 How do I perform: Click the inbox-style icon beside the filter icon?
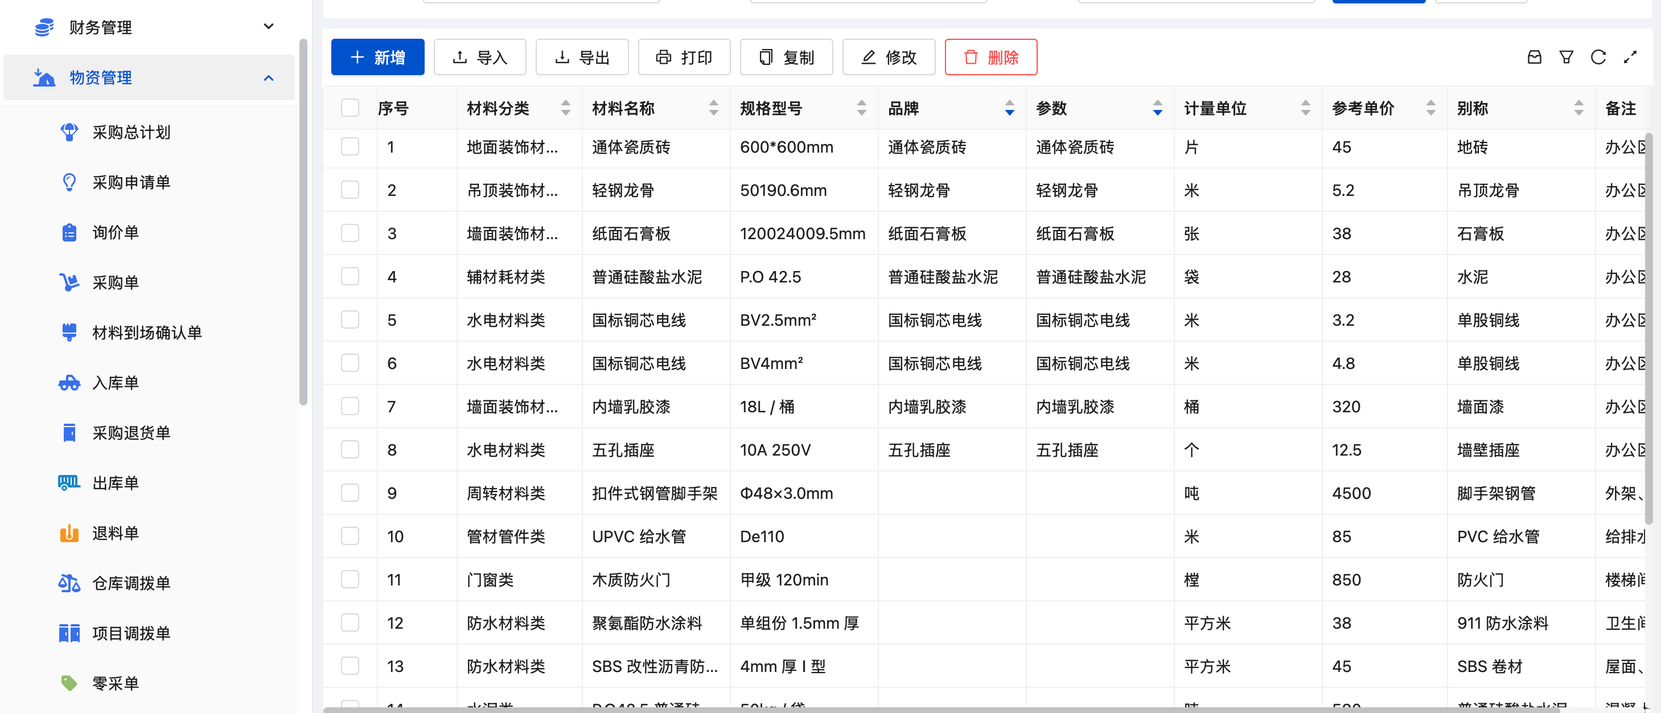click(x=1535, y=58)
